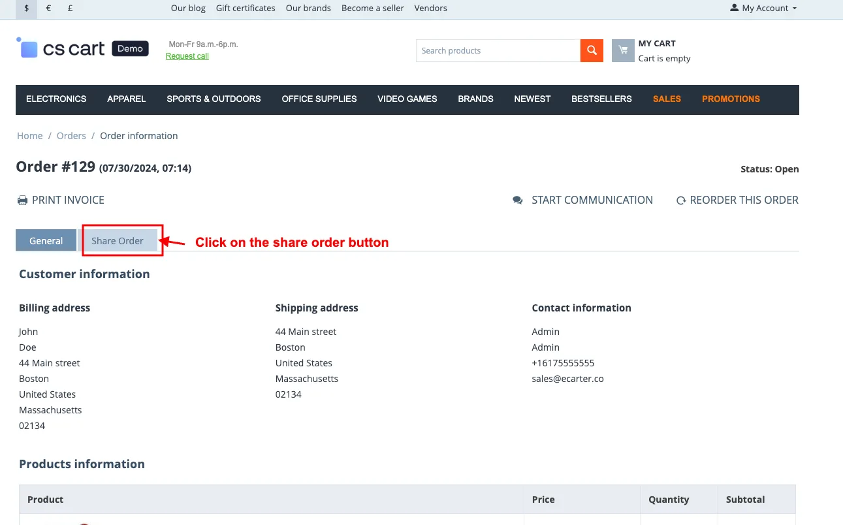Open the Promotions menu item
843x525 pixels.
coord(731,99)
